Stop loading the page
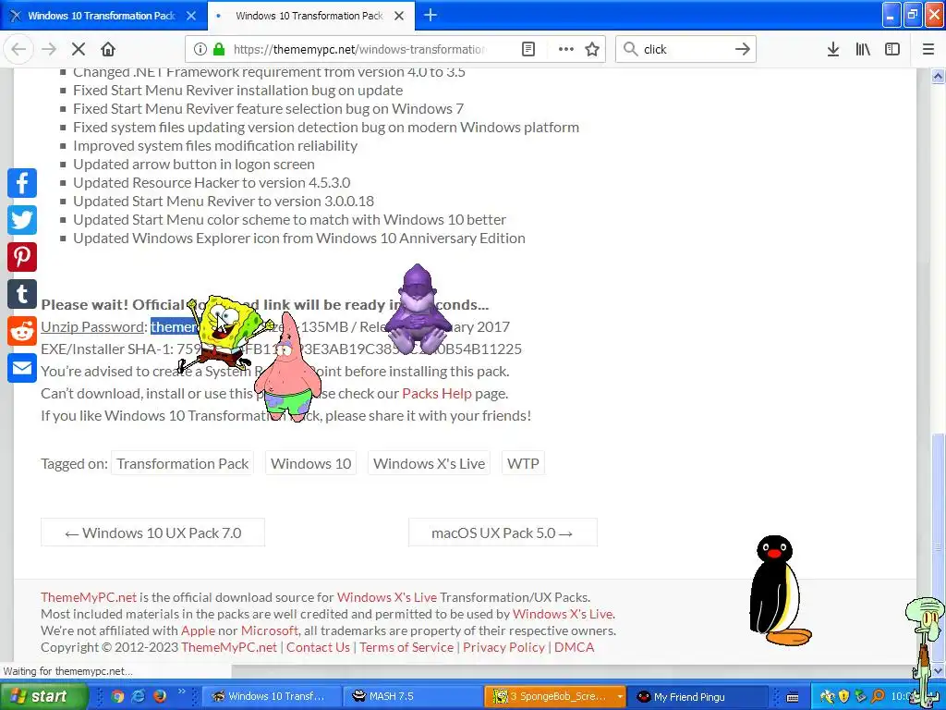 coord(79,49)
